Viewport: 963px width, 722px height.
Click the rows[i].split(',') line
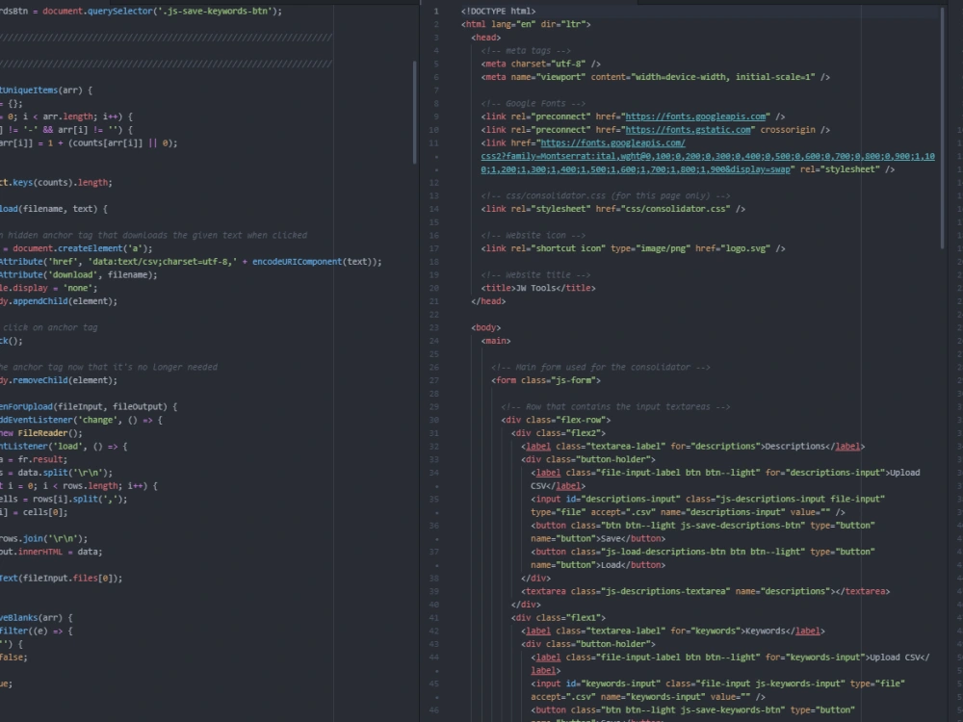(x=64, y=499)
